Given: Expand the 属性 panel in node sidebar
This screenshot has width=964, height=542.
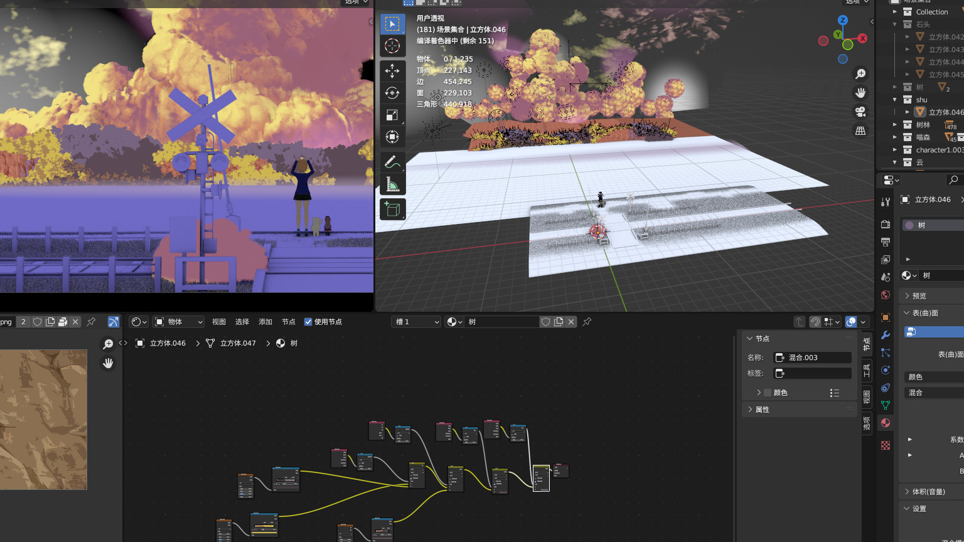Looking at the screenshot, I should 762,410.
